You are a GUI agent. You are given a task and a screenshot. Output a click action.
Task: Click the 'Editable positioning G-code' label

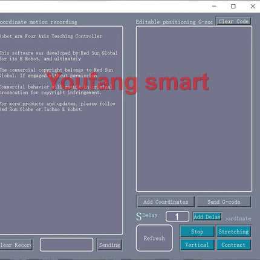pos(174,22)
